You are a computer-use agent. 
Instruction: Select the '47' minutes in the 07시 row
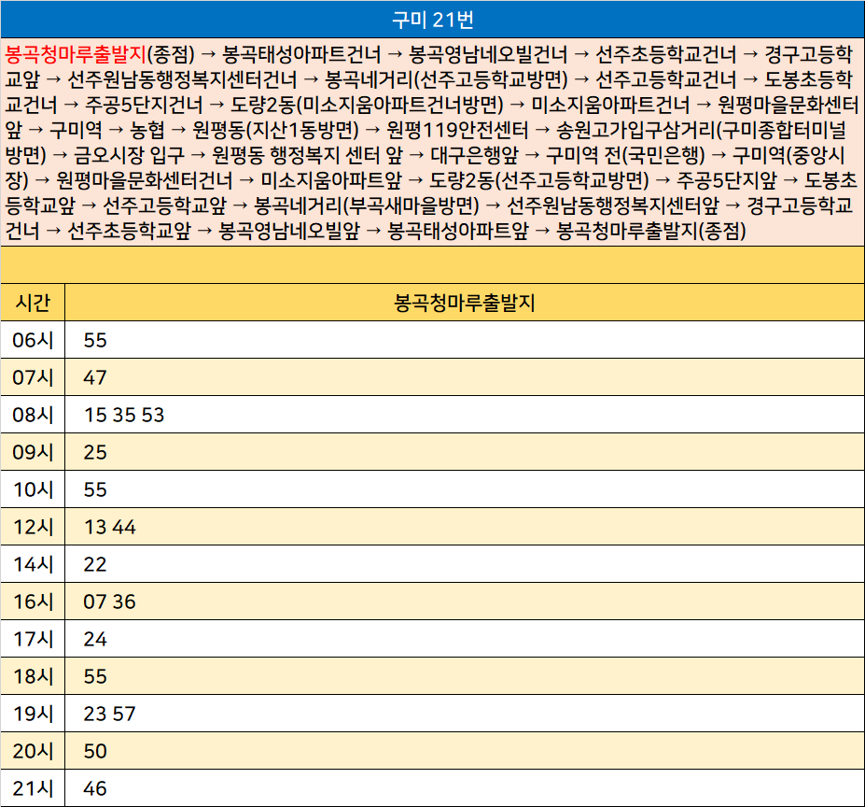tap(95, 378)
